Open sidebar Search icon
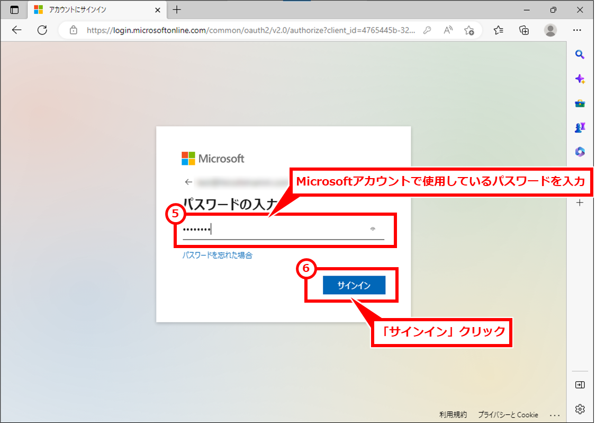 click(580, 55)
